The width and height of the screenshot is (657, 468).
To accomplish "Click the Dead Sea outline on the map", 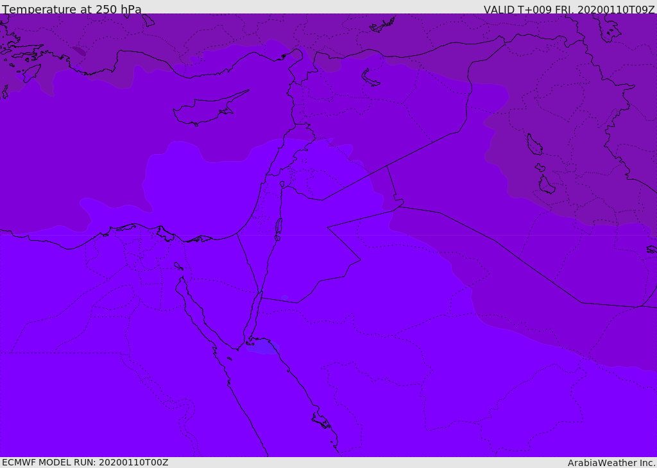I will [278, 229].
